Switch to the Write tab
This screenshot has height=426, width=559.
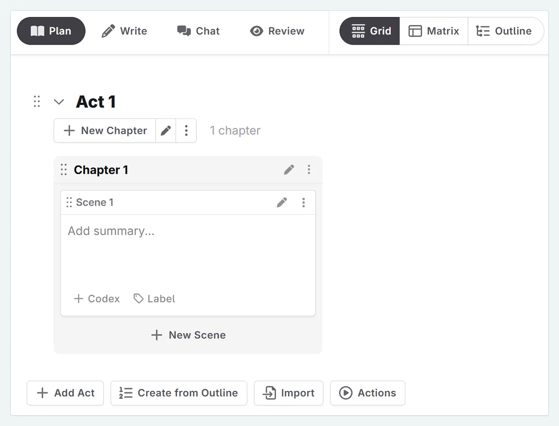[x=124, y=31]
